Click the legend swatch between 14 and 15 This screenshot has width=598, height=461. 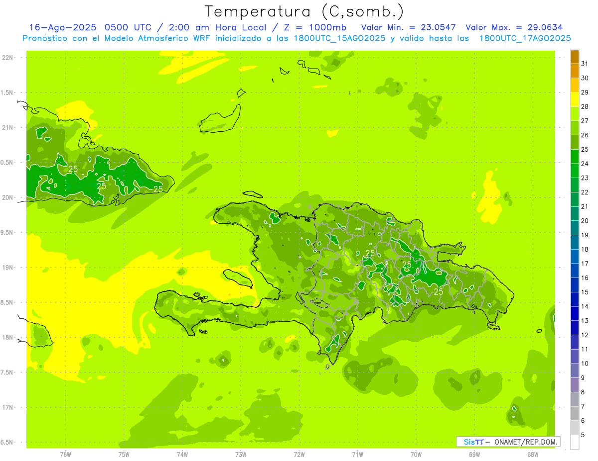coord(575,299)
